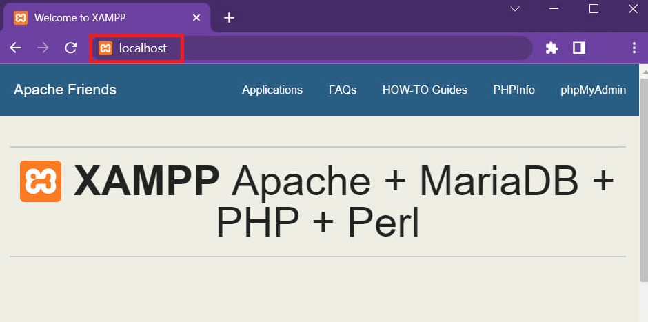
Task: Open a new tab with plus button
Action: (x=230, y=18)
